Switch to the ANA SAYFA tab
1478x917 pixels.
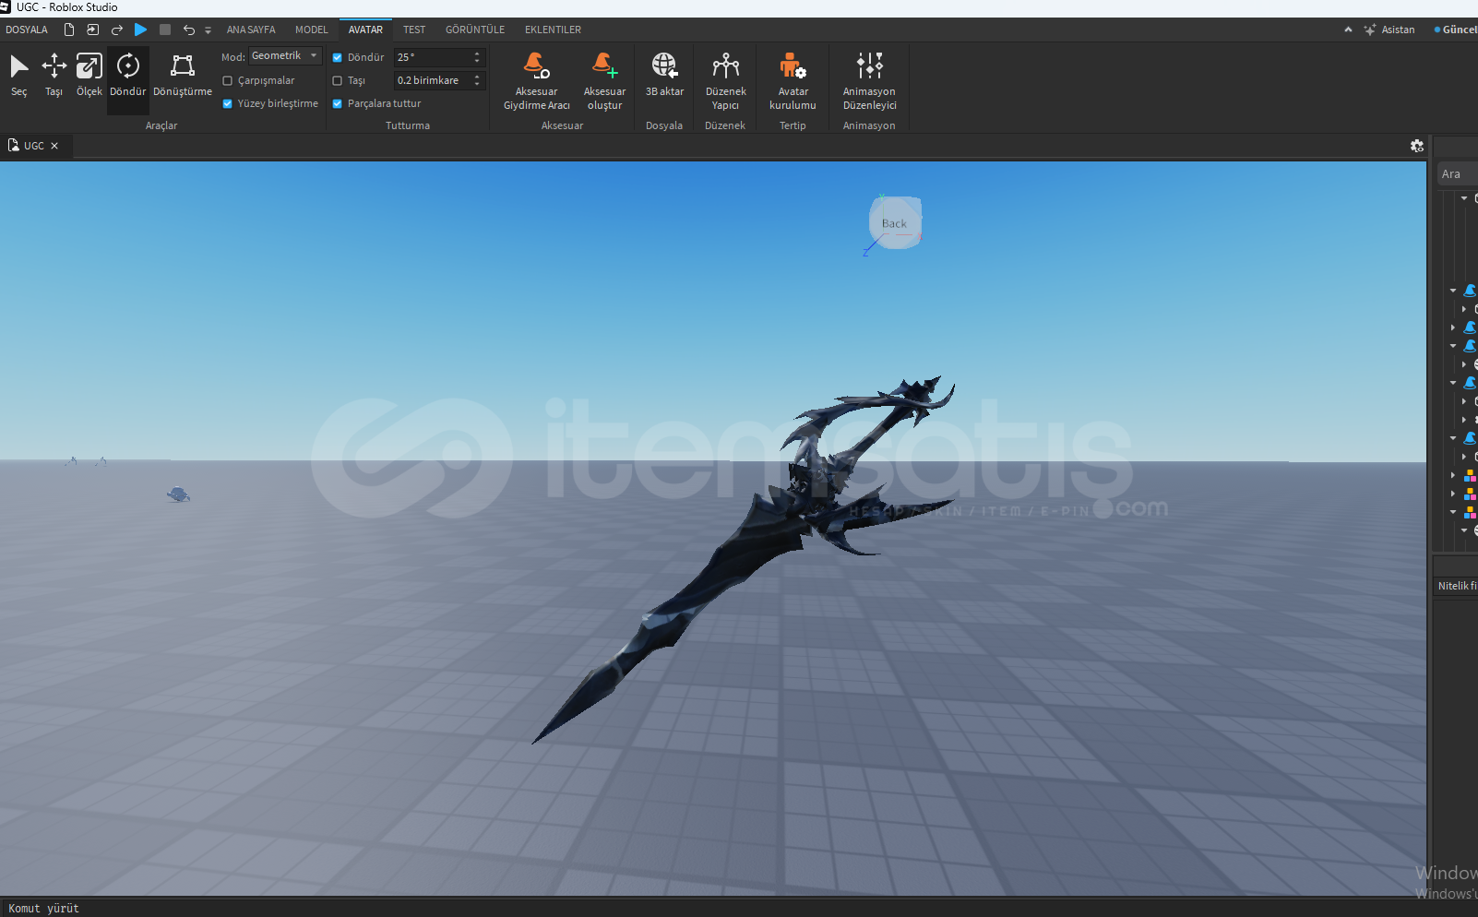(251, 30)
